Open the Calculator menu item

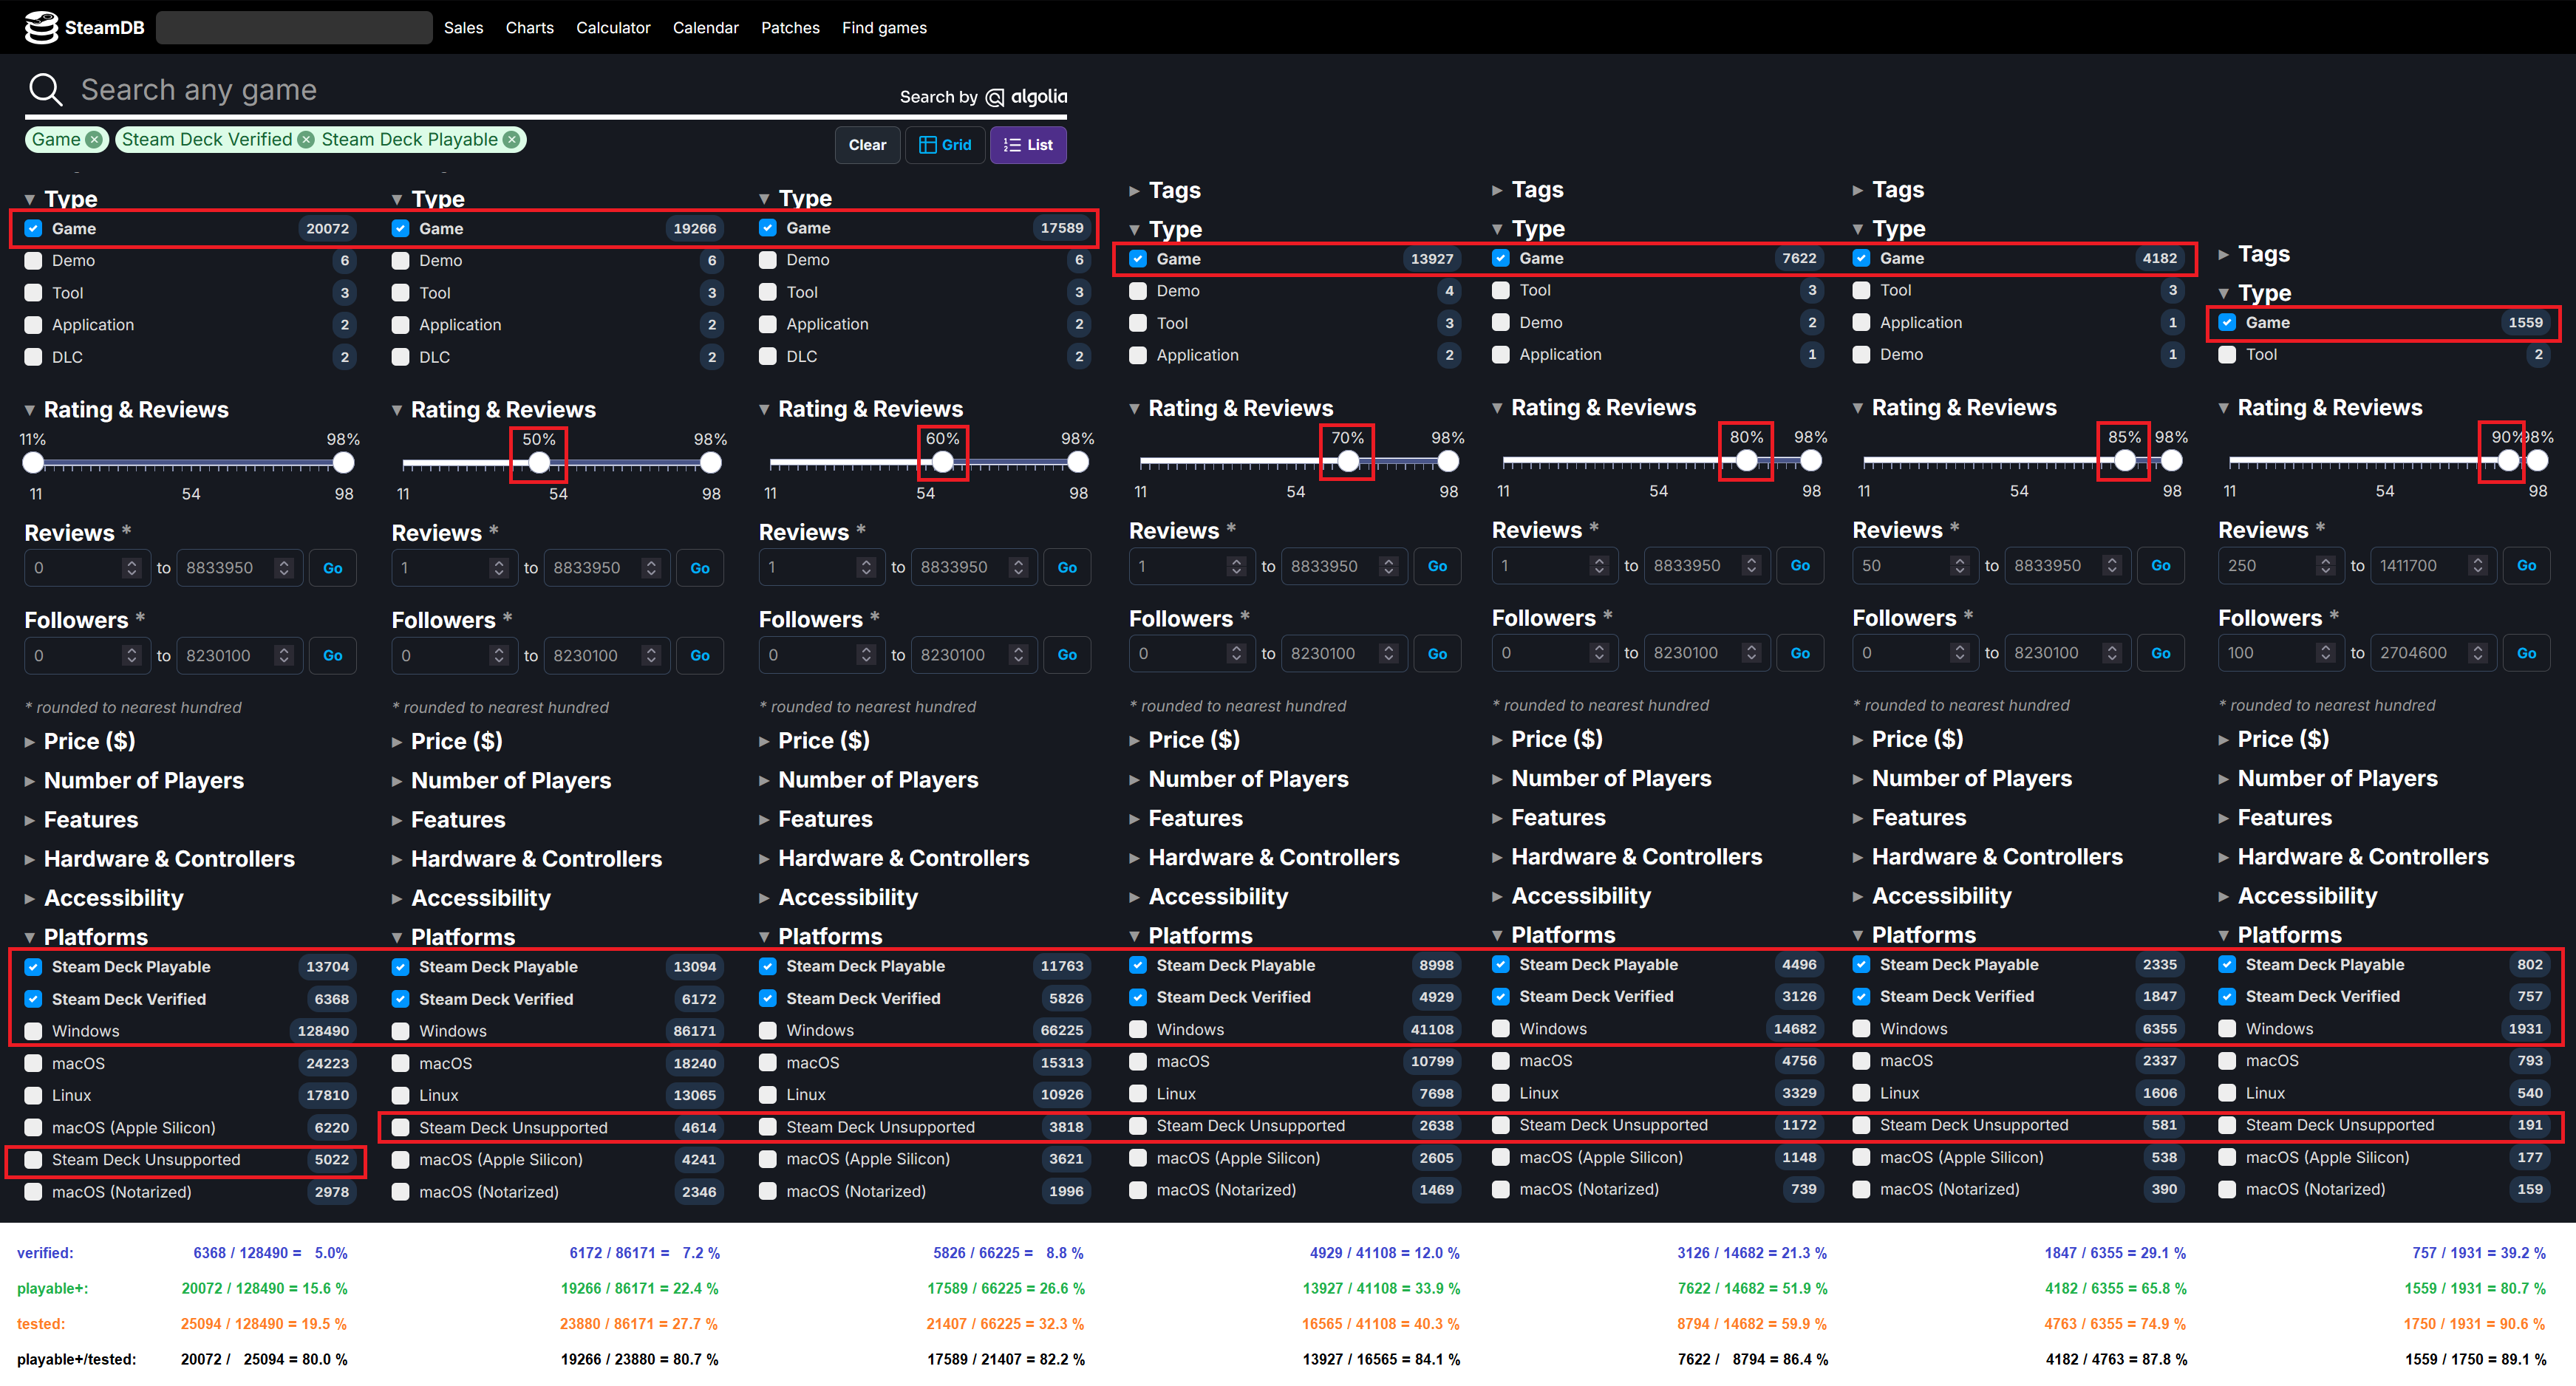click(x=612, y=28)
